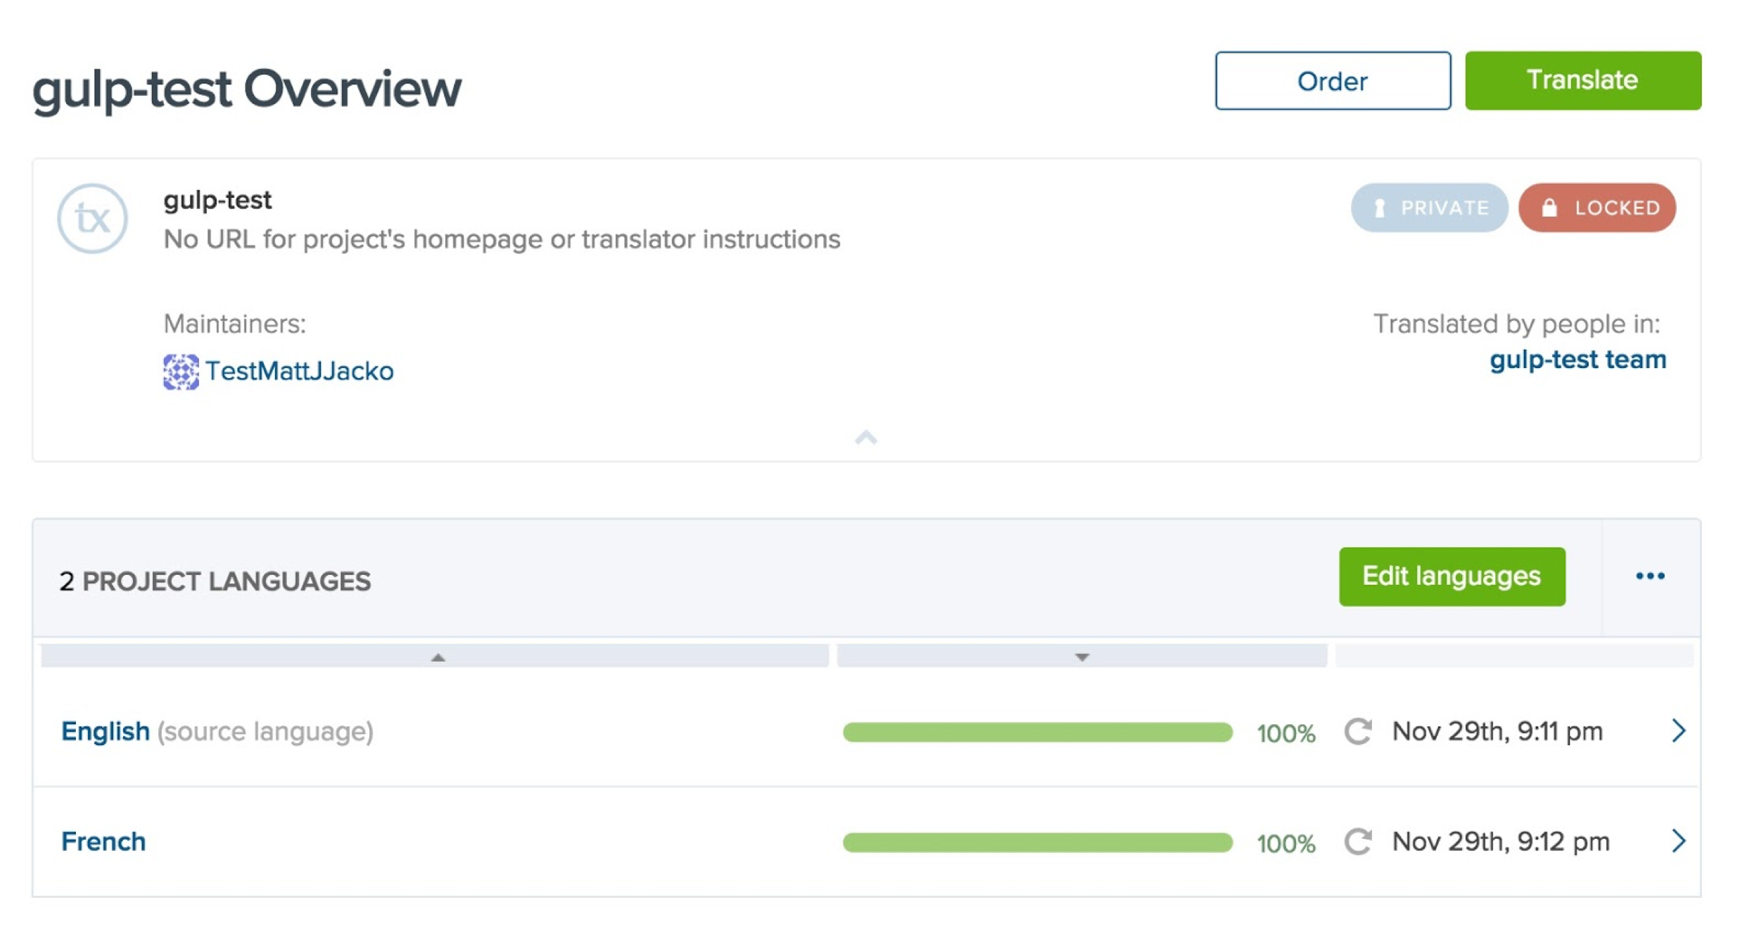Open gulp-test team link
Viewport: 1759px width, 943px height.
click(x=1577, y=360)
